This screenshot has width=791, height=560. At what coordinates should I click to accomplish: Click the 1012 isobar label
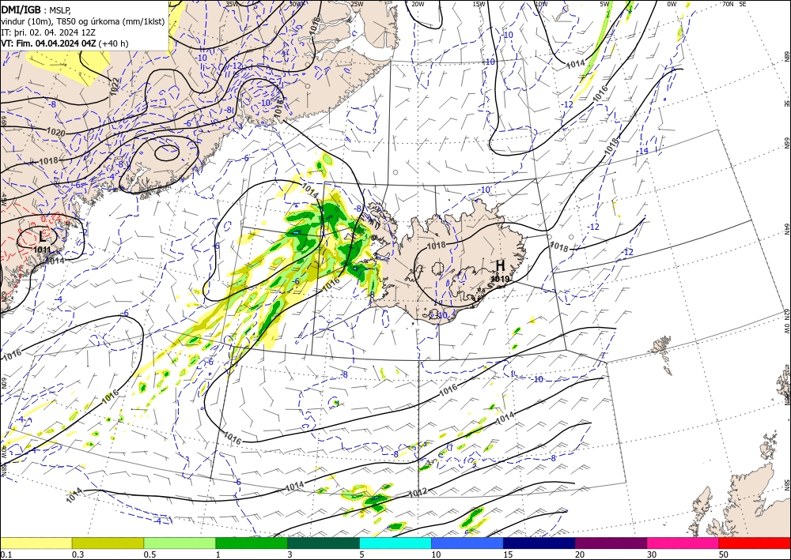pos(418,492)
